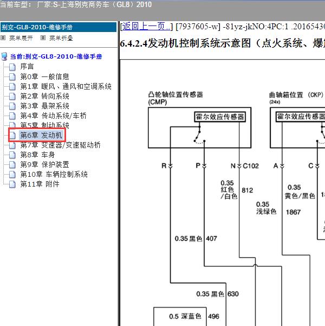Open 第11章 附件

(x=40, y=184)
